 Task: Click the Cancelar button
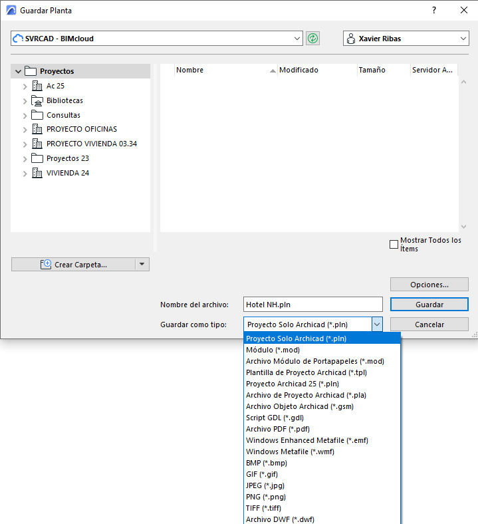click(429, 325)
